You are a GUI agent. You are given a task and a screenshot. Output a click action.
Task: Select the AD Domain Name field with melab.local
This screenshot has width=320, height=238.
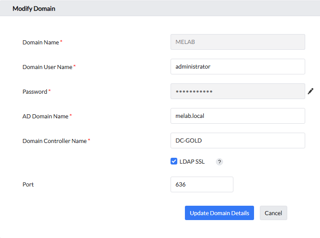[237, 116]
